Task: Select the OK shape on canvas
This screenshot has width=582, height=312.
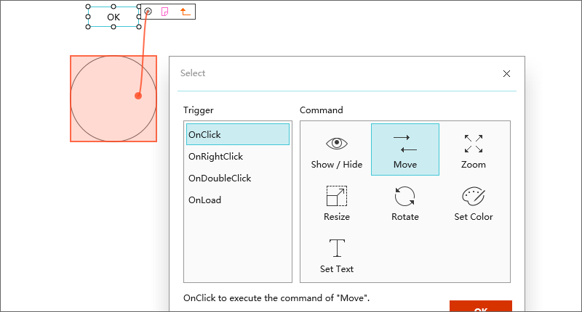Action: pos(113,17)
